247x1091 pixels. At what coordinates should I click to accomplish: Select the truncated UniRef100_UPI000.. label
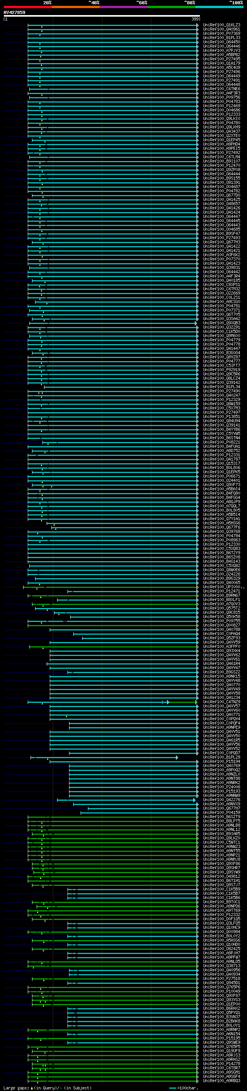(x=224, y=587)
